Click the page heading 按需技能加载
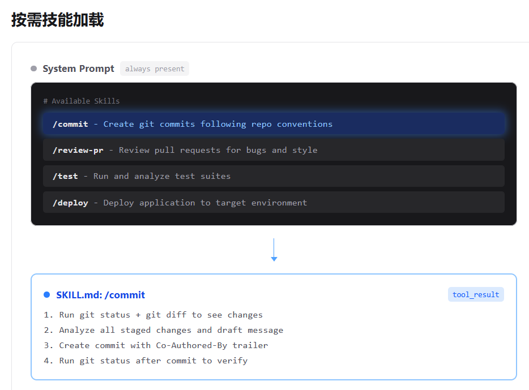 tap(58, 20)
